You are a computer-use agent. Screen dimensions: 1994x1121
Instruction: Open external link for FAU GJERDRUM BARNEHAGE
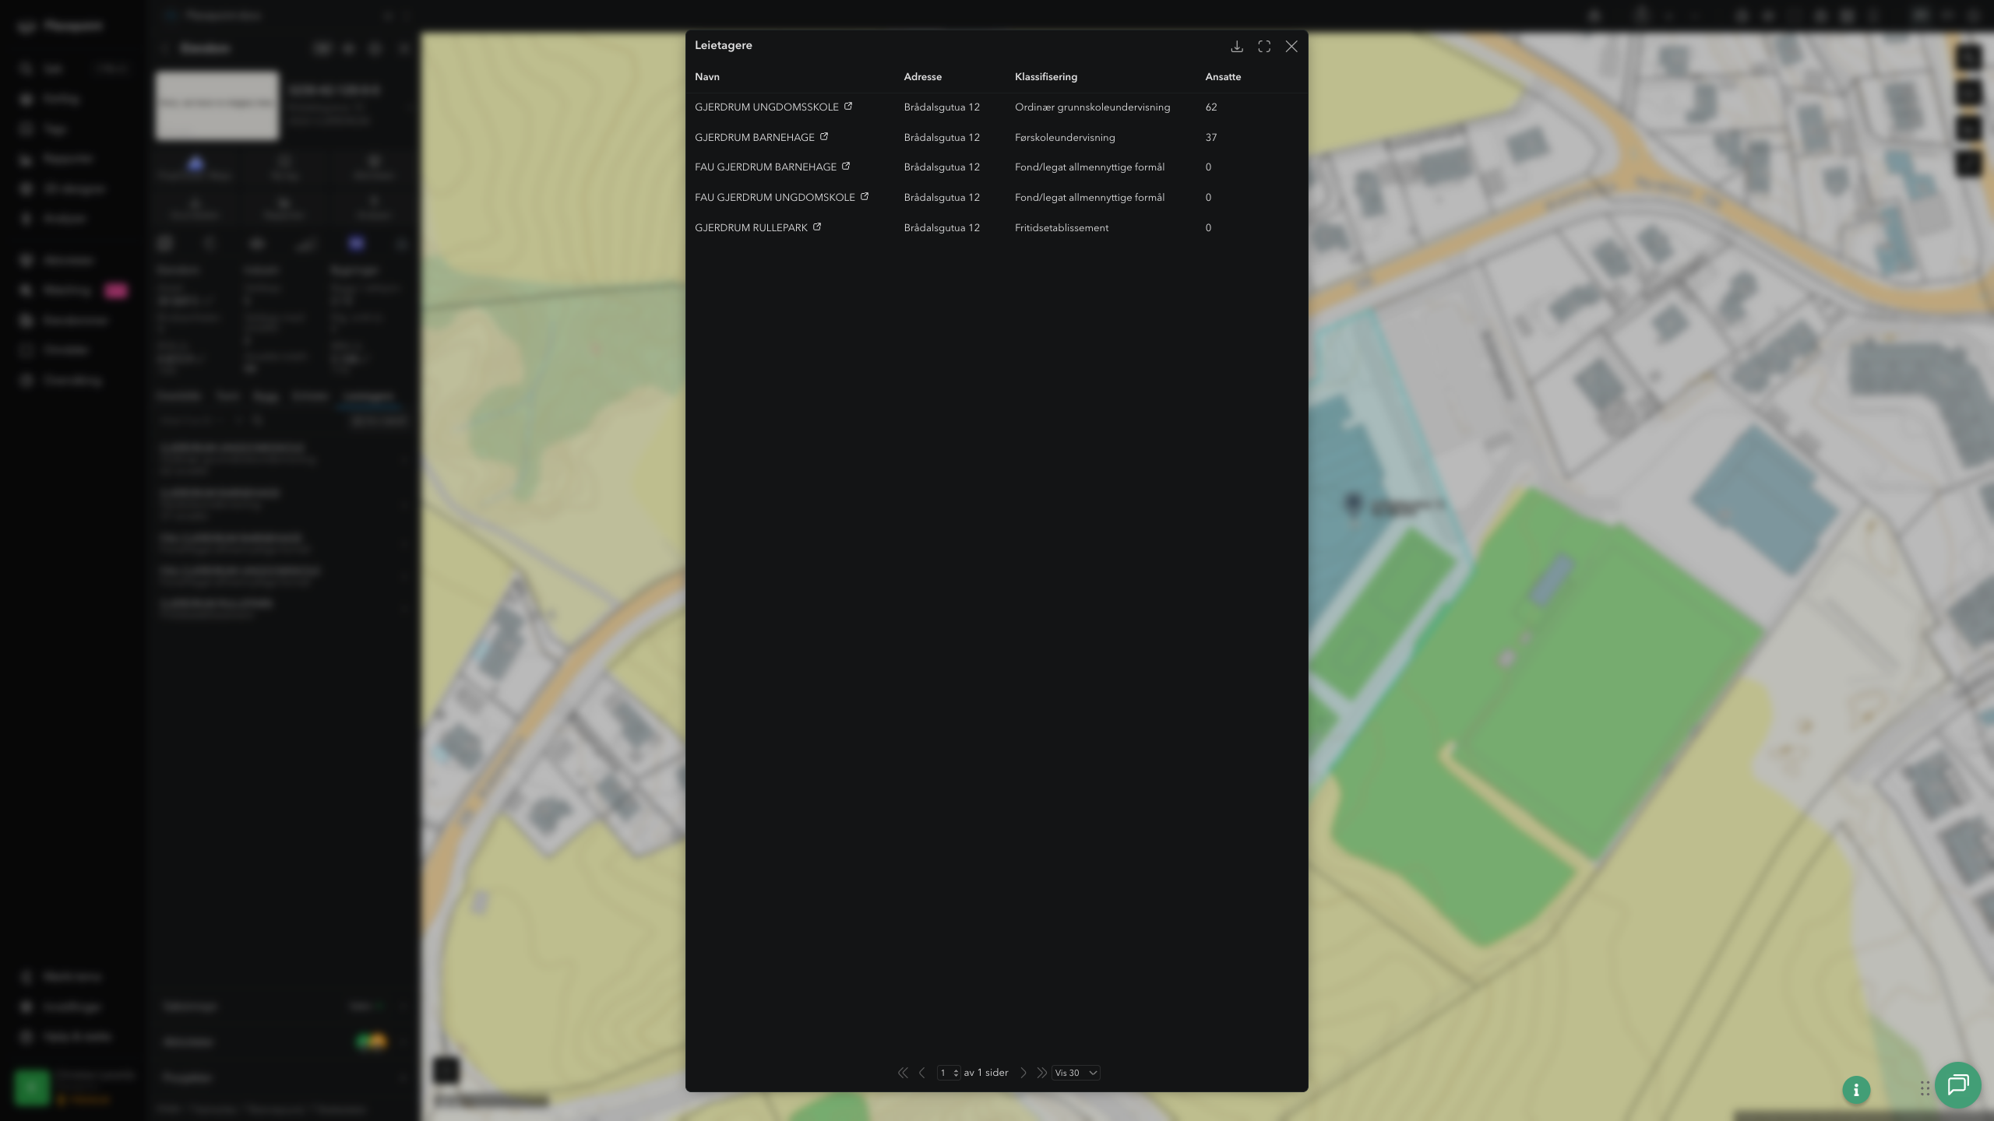pos(846,167)
